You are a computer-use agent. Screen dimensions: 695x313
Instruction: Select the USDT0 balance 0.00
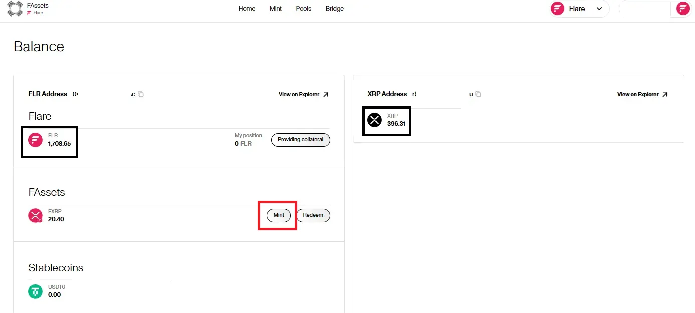[54, 295]
